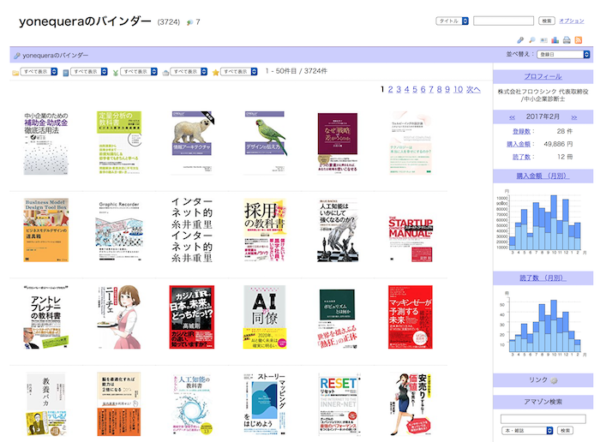
Task: Click the オプション link
Action: pos(572,21)
